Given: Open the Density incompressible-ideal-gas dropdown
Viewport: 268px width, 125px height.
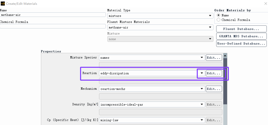Looking at the screenshot, I should [152, 105].
